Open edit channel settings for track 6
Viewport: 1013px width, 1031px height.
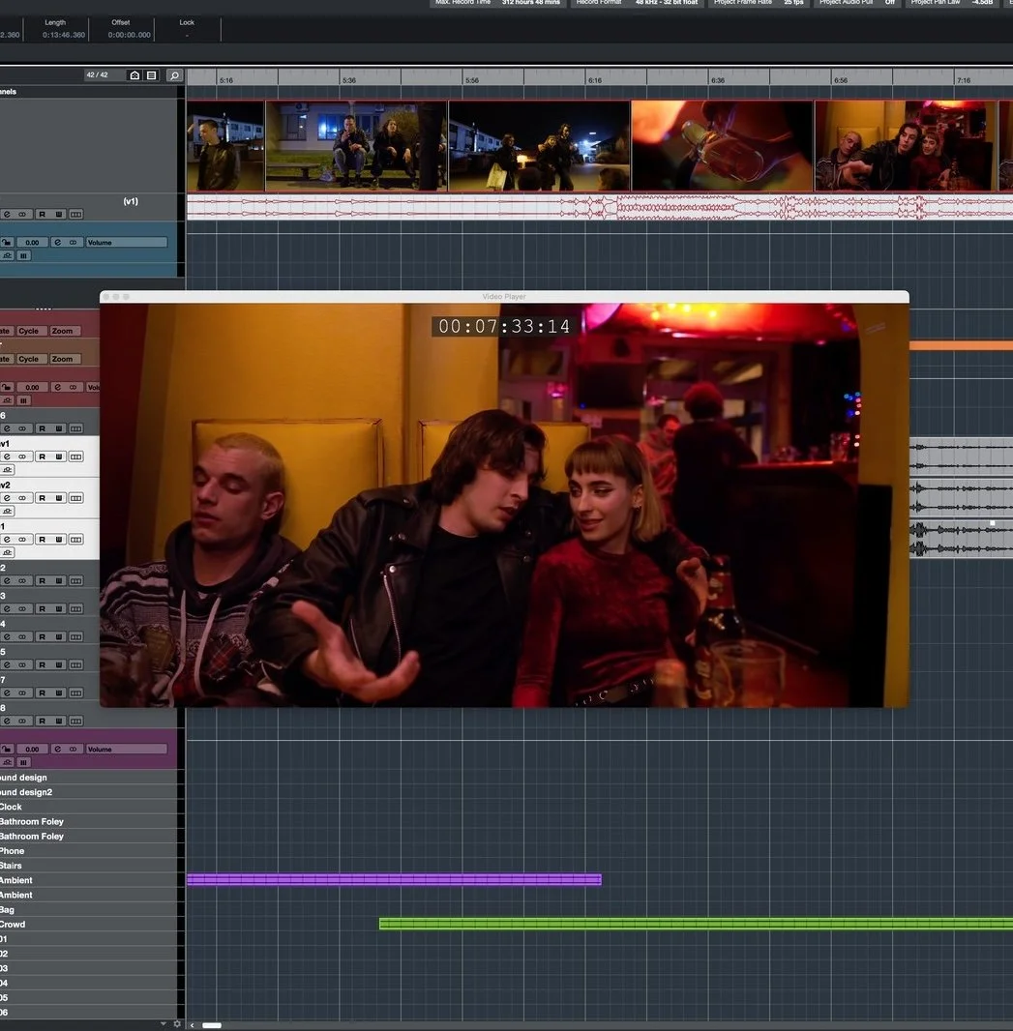[x=7, y=428]
